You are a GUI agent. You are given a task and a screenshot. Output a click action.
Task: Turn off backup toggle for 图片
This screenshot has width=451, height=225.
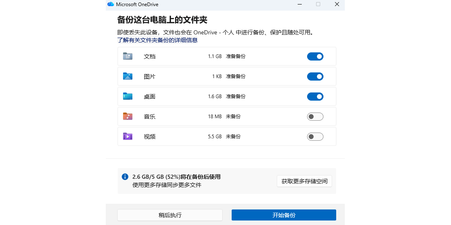(315, 76)
